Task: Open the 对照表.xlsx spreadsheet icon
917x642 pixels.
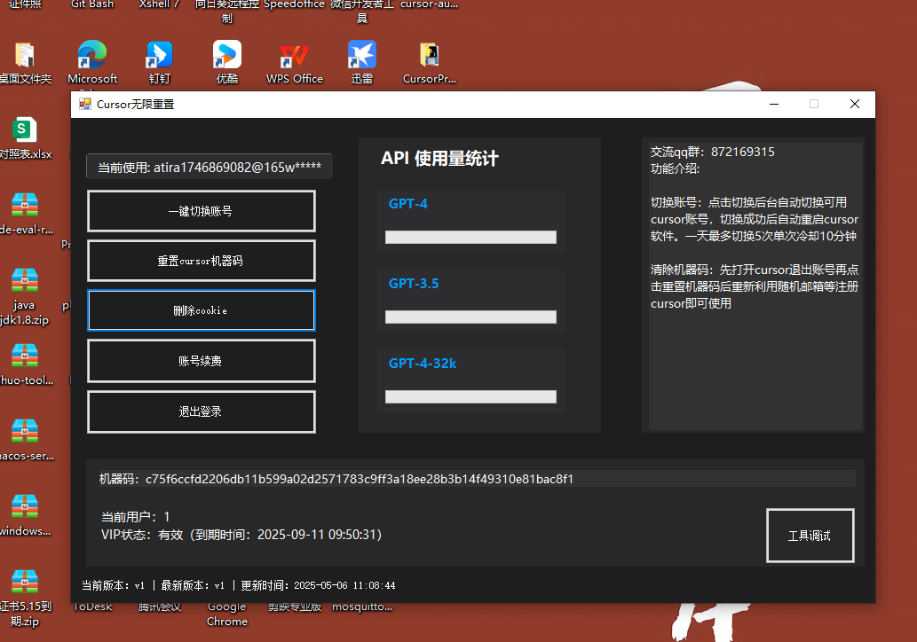Action: 25,137
